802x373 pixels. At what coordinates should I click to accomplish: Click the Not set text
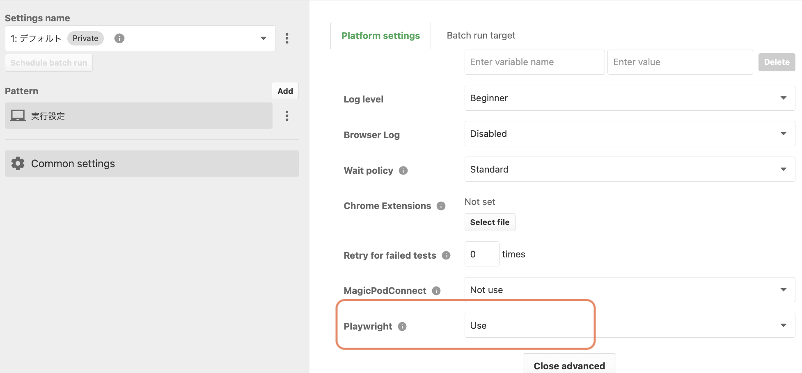pos(480,202)
